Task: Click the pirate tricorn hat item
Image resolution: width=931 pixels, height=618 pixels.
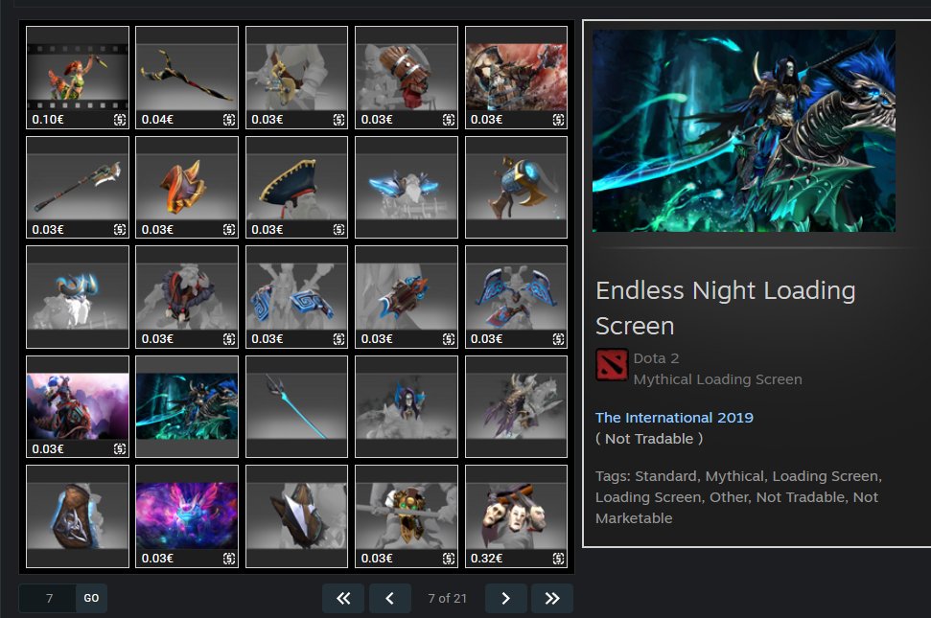Action: [296, 188]
